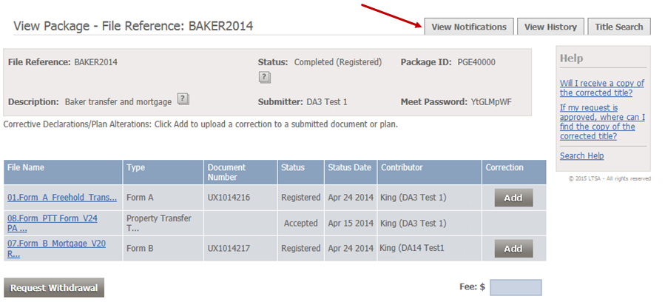Open the 01.Form_A_Freehold_Trans file link
The height and width of the screenshot is (302, 665).
pyautogui.click(x=62, y=198)
